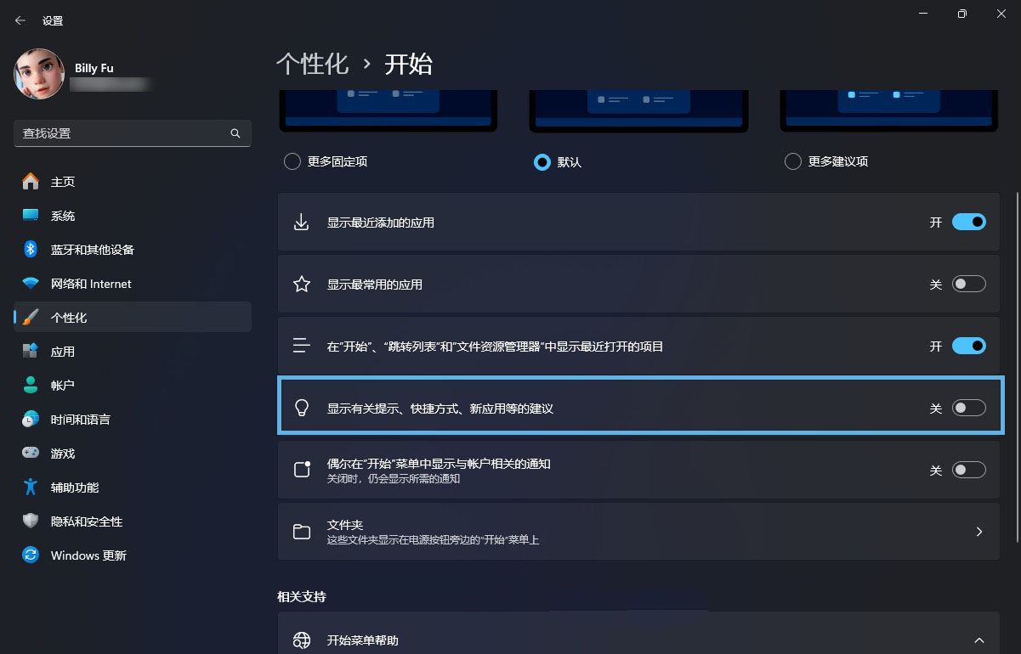Click the Wi-Fi icon for 网络和 Internet

tap(31, 284)
